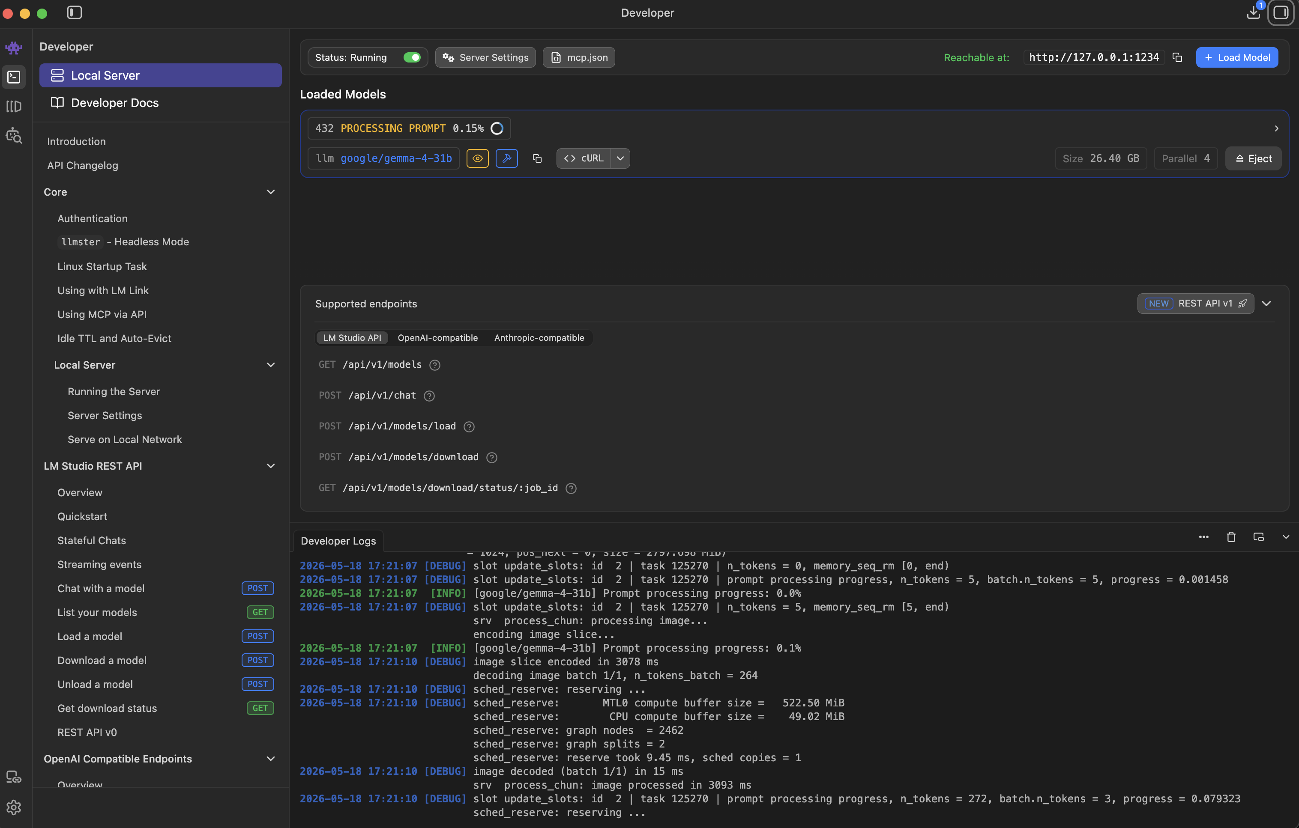The height and width of the screenshot is (828, 1299).
Task: Toggle the server Status Running switch
Action: click(x=412, y=57)
